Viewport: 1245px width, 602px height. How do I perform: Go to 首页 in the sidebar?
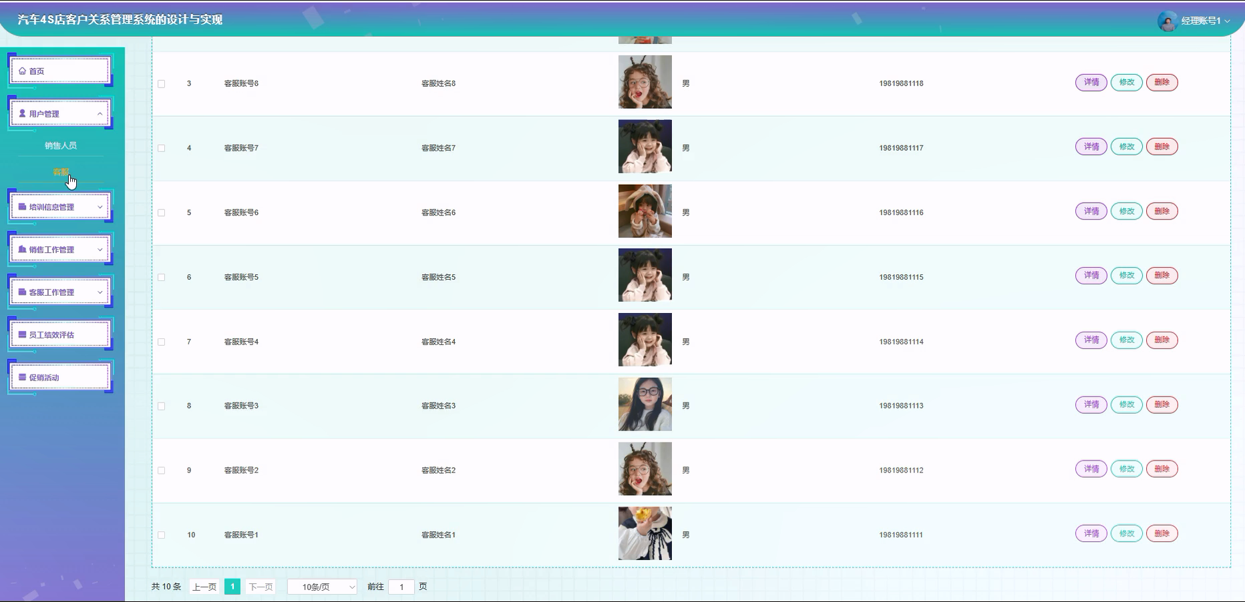[60, 71]
